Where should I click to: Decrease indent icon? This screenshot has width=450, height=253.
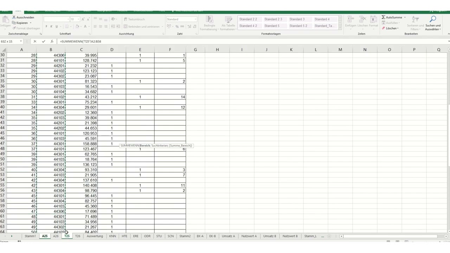[113, 27]
